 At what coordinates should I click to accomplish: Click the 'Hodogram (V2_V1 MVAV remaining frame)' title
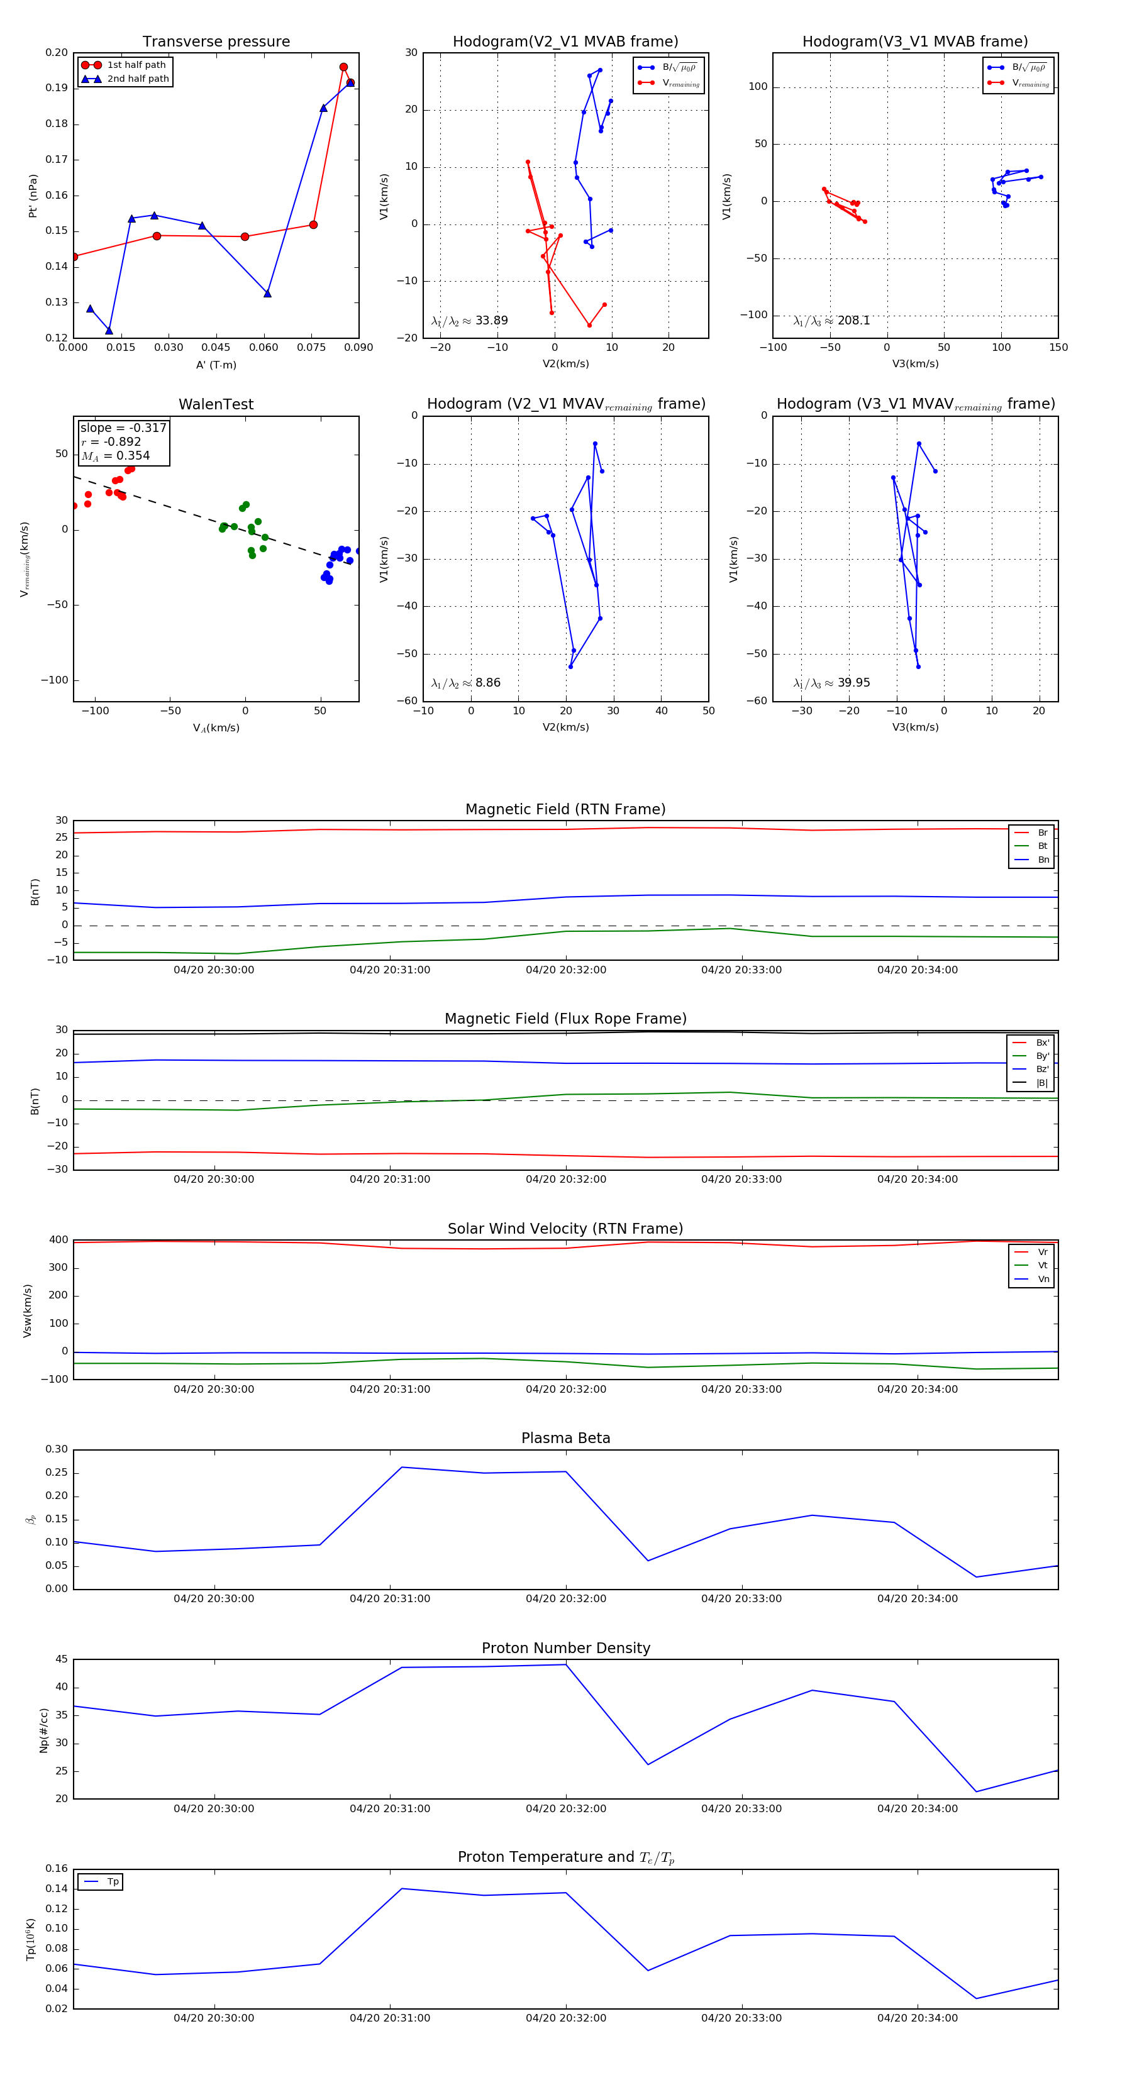point(565,404)
